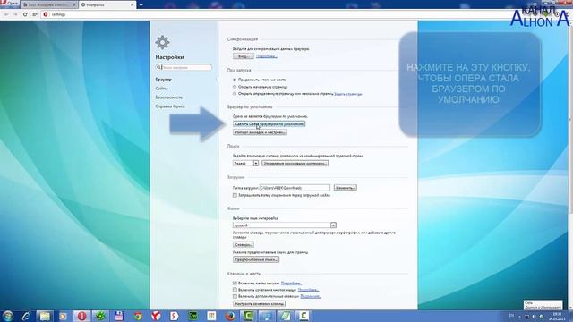The height and width of the screenshot is (322, 573).
Task: Launch Internet Explorer from taskbar
Action: coord(26,316)
